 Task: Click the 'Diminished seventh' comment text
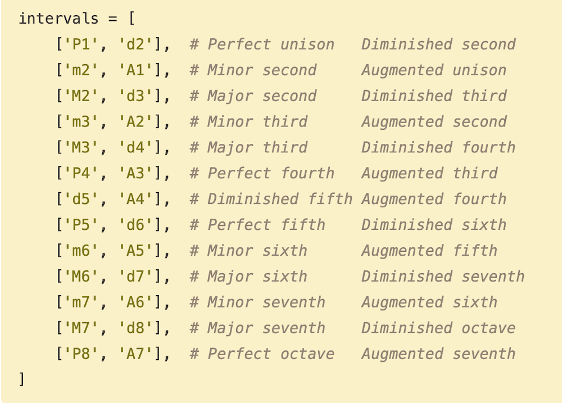tap(443, 277)
